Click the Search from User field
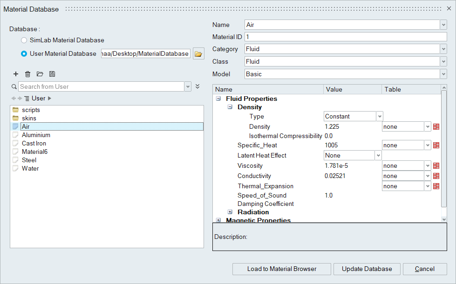Screen dimensions: 456x284 (102, 86)
